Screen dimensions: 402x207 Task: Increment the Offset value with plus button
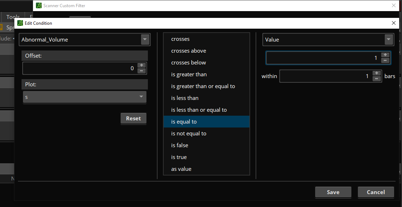(x=141, y=65)
